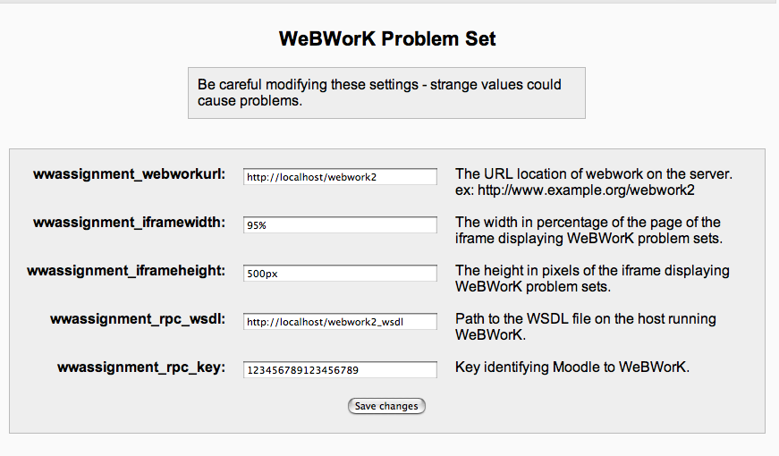779x456 pixels.
Task: Click 'cause problems.' line in the warning box
Action: point(250,101)
